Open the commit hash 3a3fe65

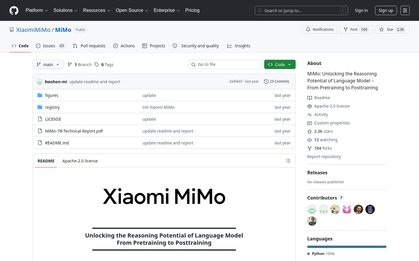click(x=235, y=81)
